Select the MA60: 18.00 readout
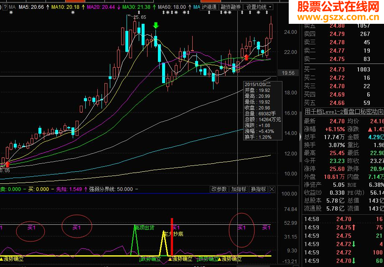This screenshot has height=267, width=384. tap(172, 7)
